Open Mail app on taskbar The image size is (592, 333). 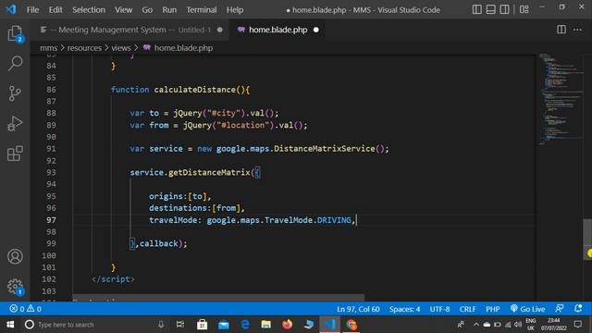224,325
